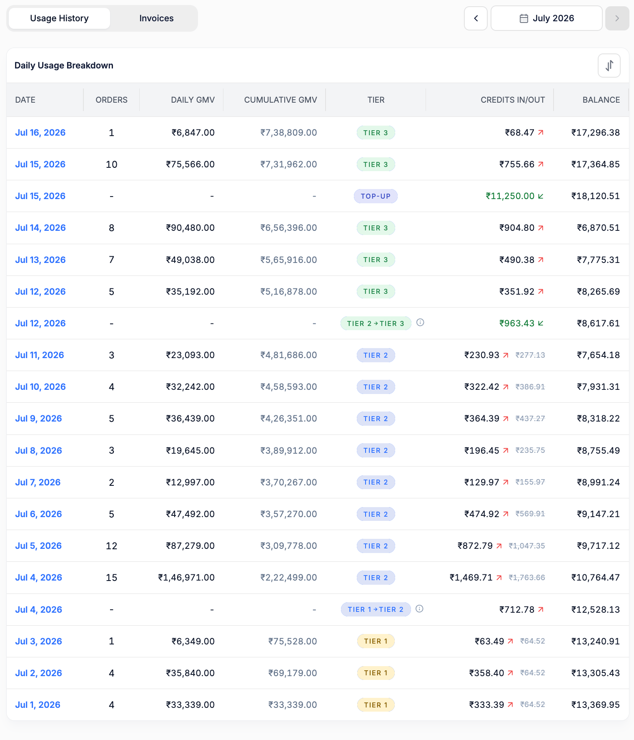Click the green inflow arrow on ₹11,250.00
Image resolution: width=634 pixels, height=740 pixels.
(x=541, y=196)
